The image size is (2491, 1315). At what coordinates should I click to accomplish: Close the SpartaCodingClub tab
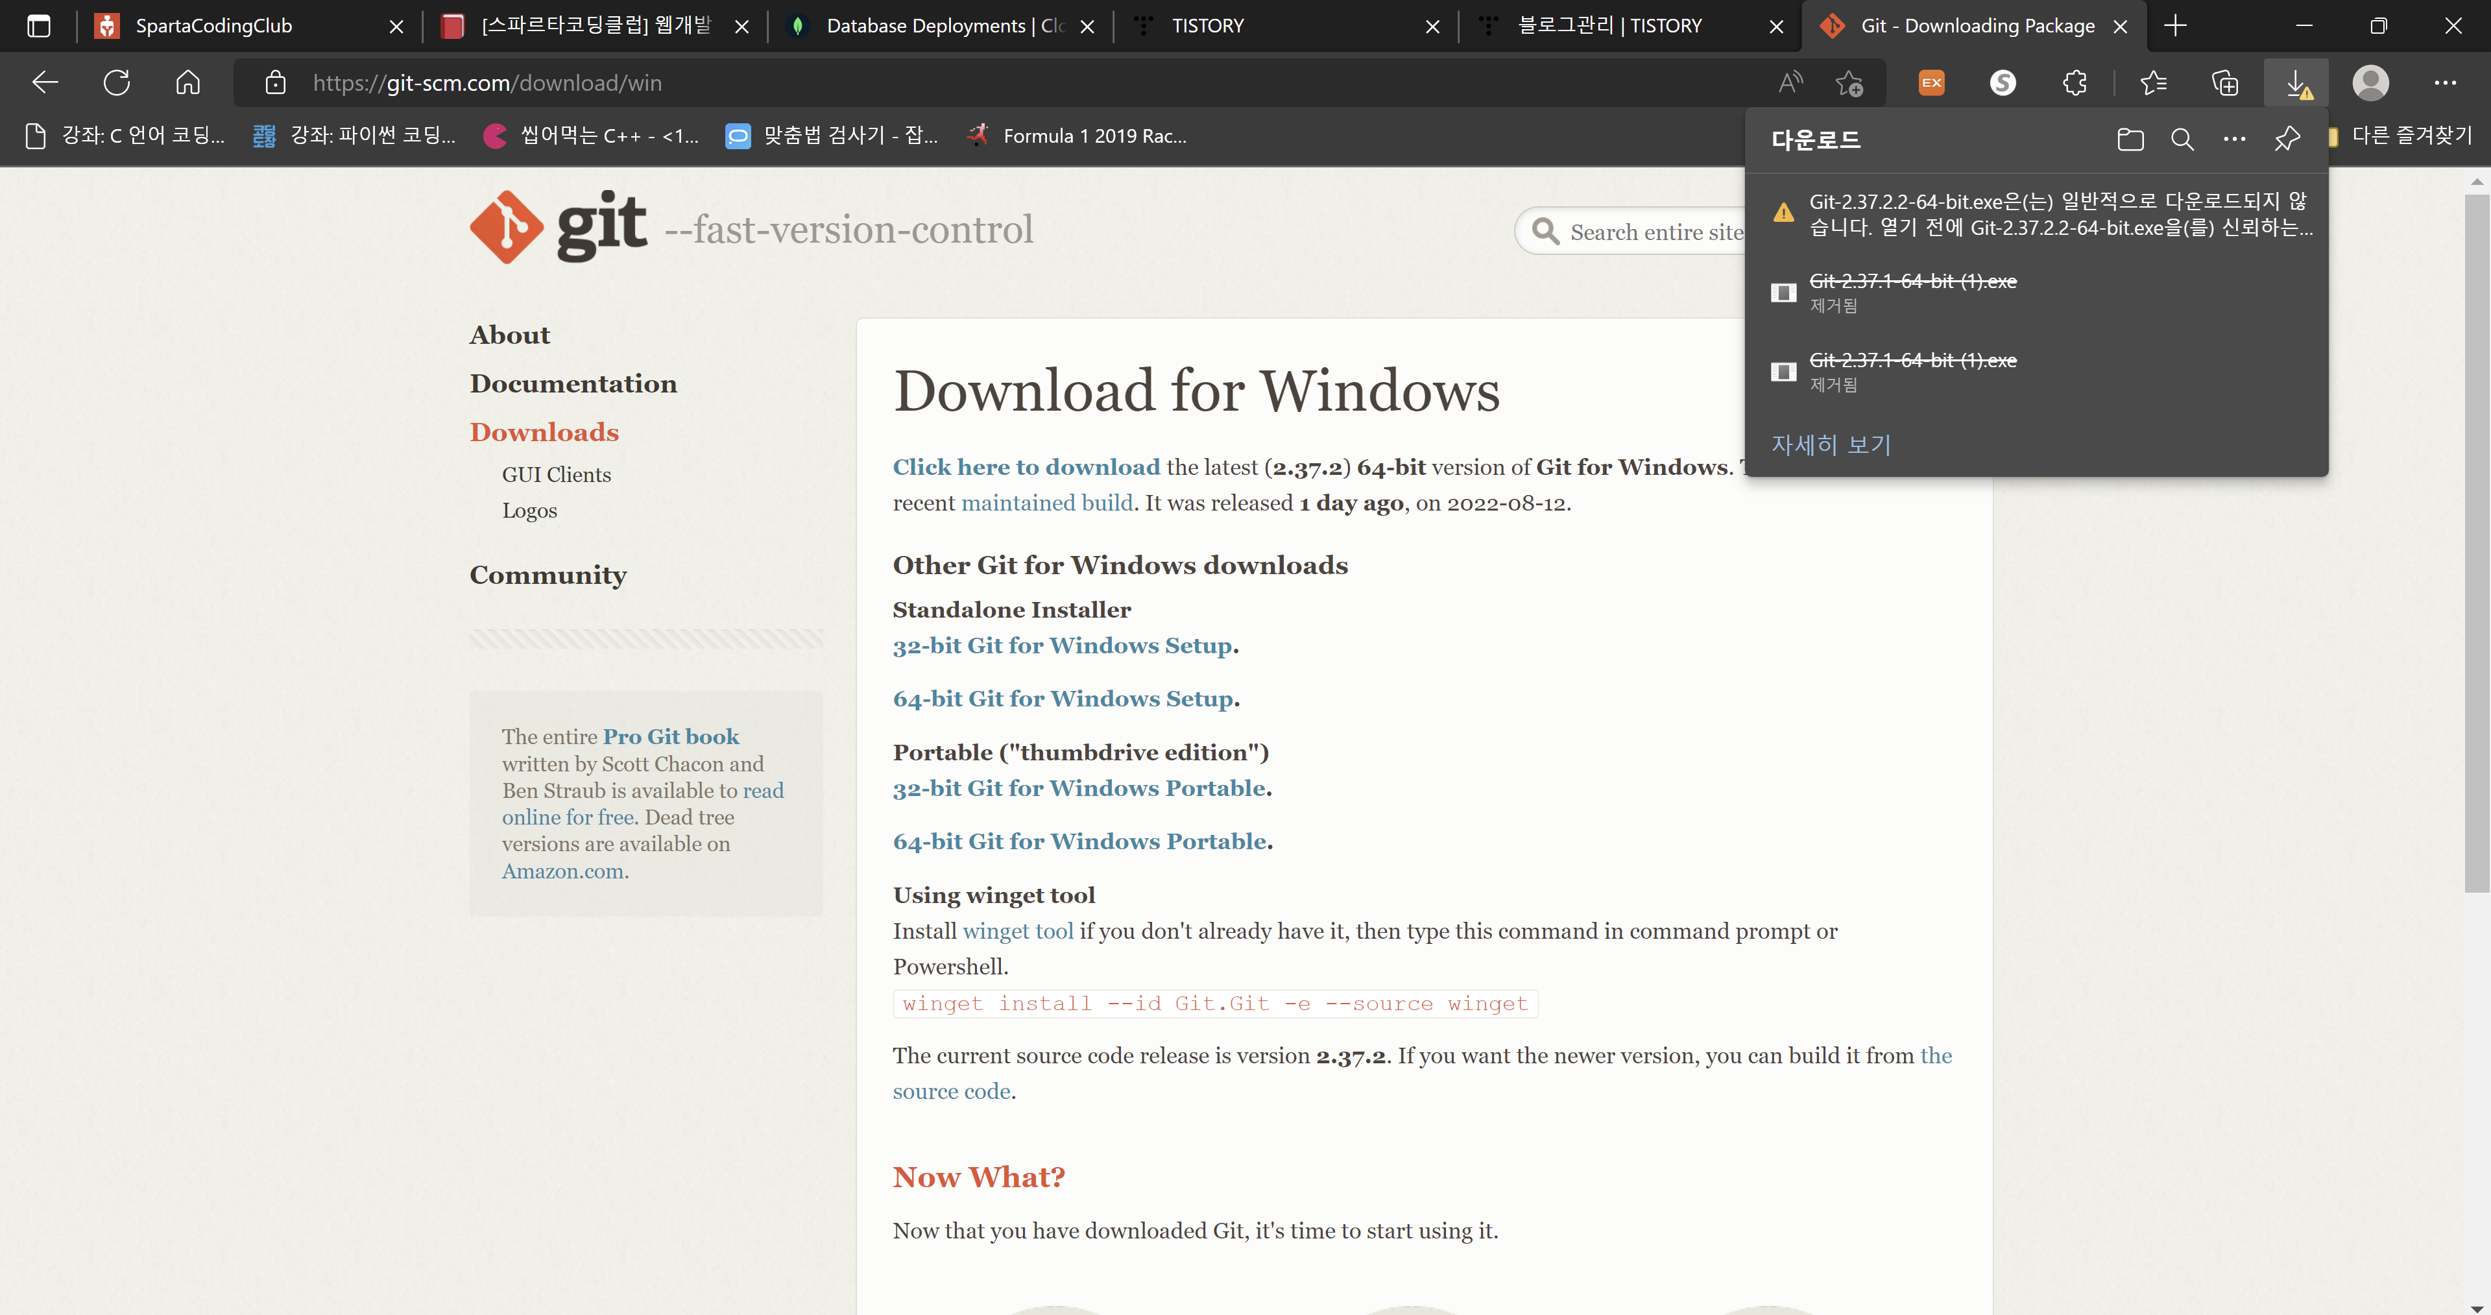pos(396,26)
